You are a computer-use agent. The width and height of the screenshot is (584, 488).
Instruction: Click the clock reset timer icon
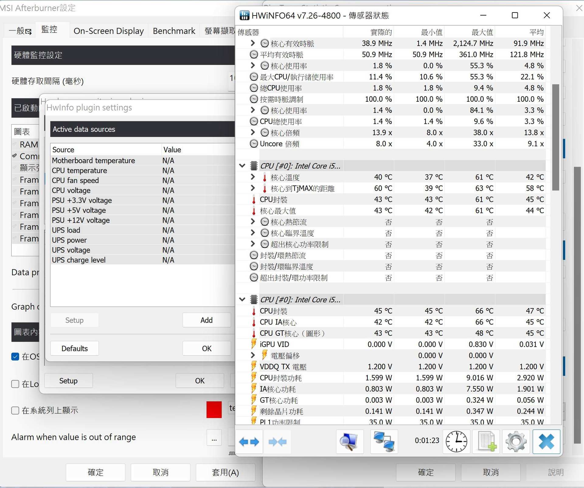click(456, 442)
